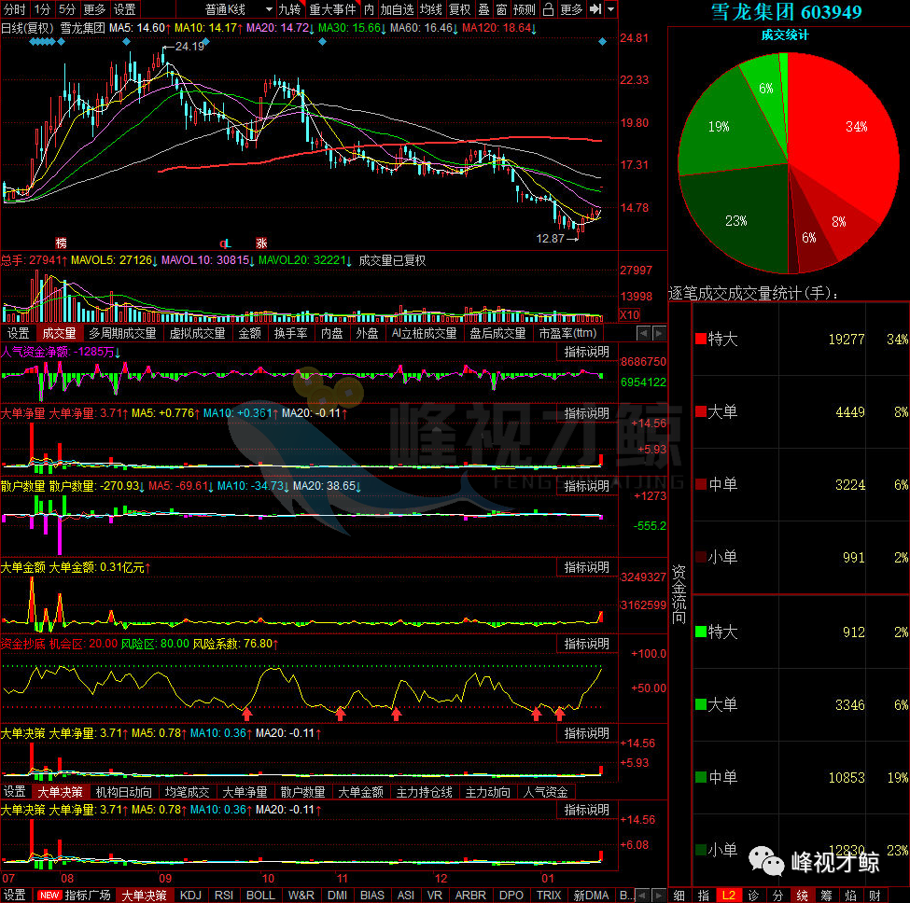Switch to the 1分 minute chart

(42, 9)
